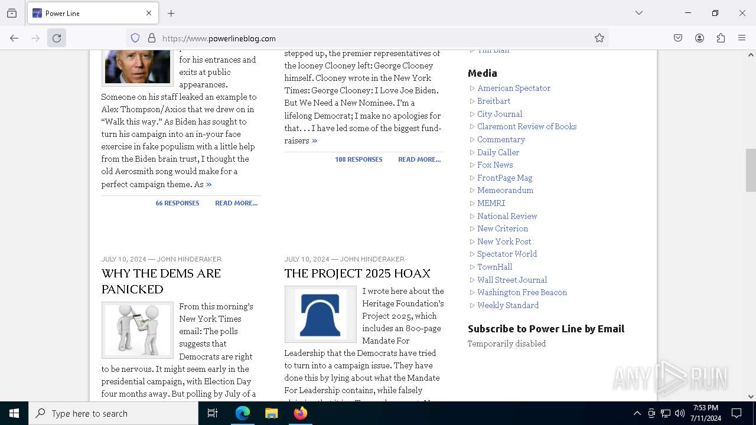This screenshot has width=756, height=425.
Task: View site security padlock info
Action: pyautogui.click(x=152, y=38)
